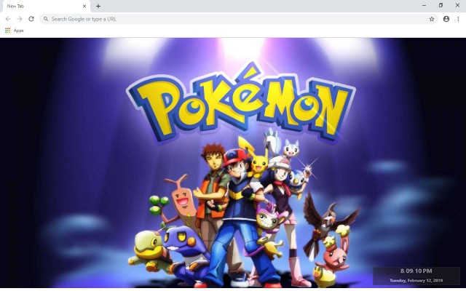Select the New Tab tab
The width and height of the screenshot is (466, 291).
click(x=45, y=6)
